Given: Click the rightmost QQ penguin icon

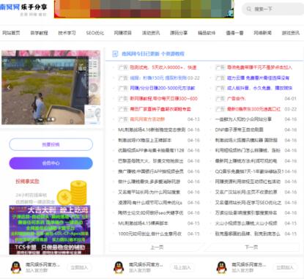Looking at the screenshot, I should pos(222,267).
